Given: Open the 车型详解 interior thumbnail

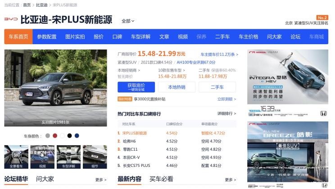Looking at the screenshot, I should tap(68, 157).
